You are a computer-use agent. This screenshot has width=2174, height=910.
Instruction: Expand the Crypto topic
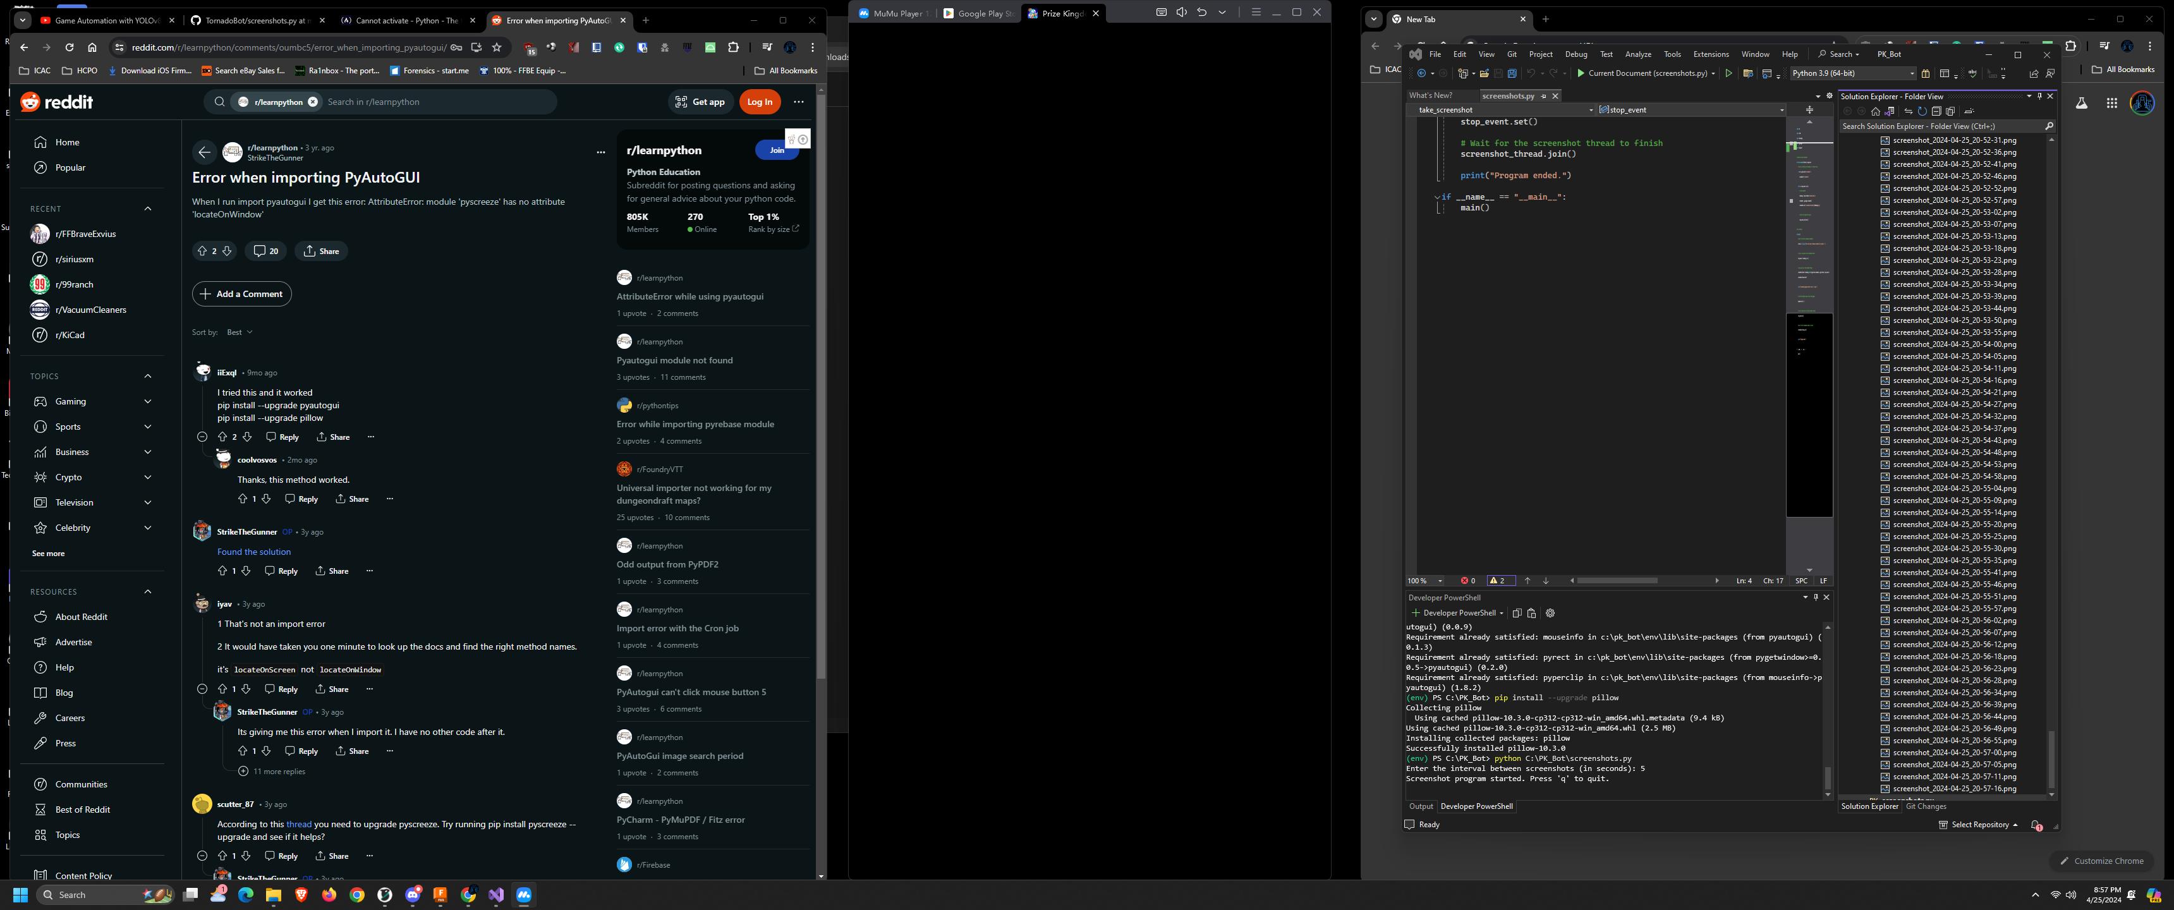pyautogui.click(x=148, y=478)
